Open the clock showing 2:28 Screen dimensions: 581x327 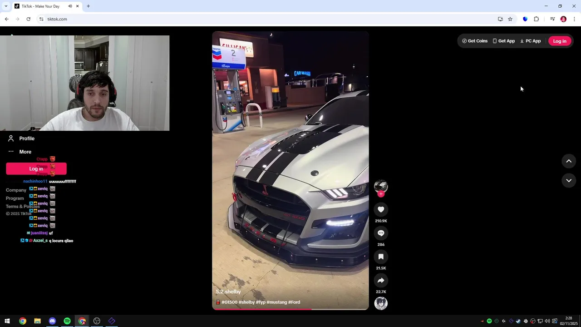click(568, 321)
